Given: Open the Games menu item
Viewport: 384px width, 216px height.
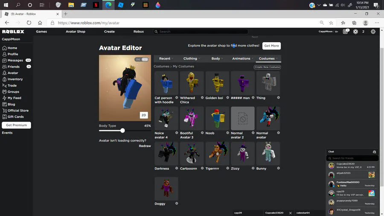Looking at the screenshot, I should tap(41, 32).
